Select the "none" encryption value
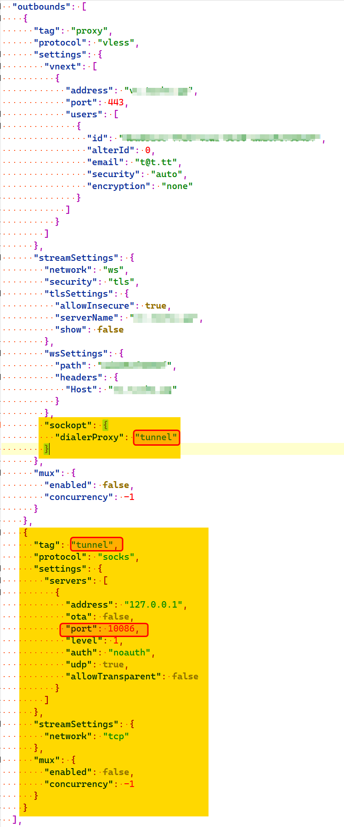 pos(177,186)
